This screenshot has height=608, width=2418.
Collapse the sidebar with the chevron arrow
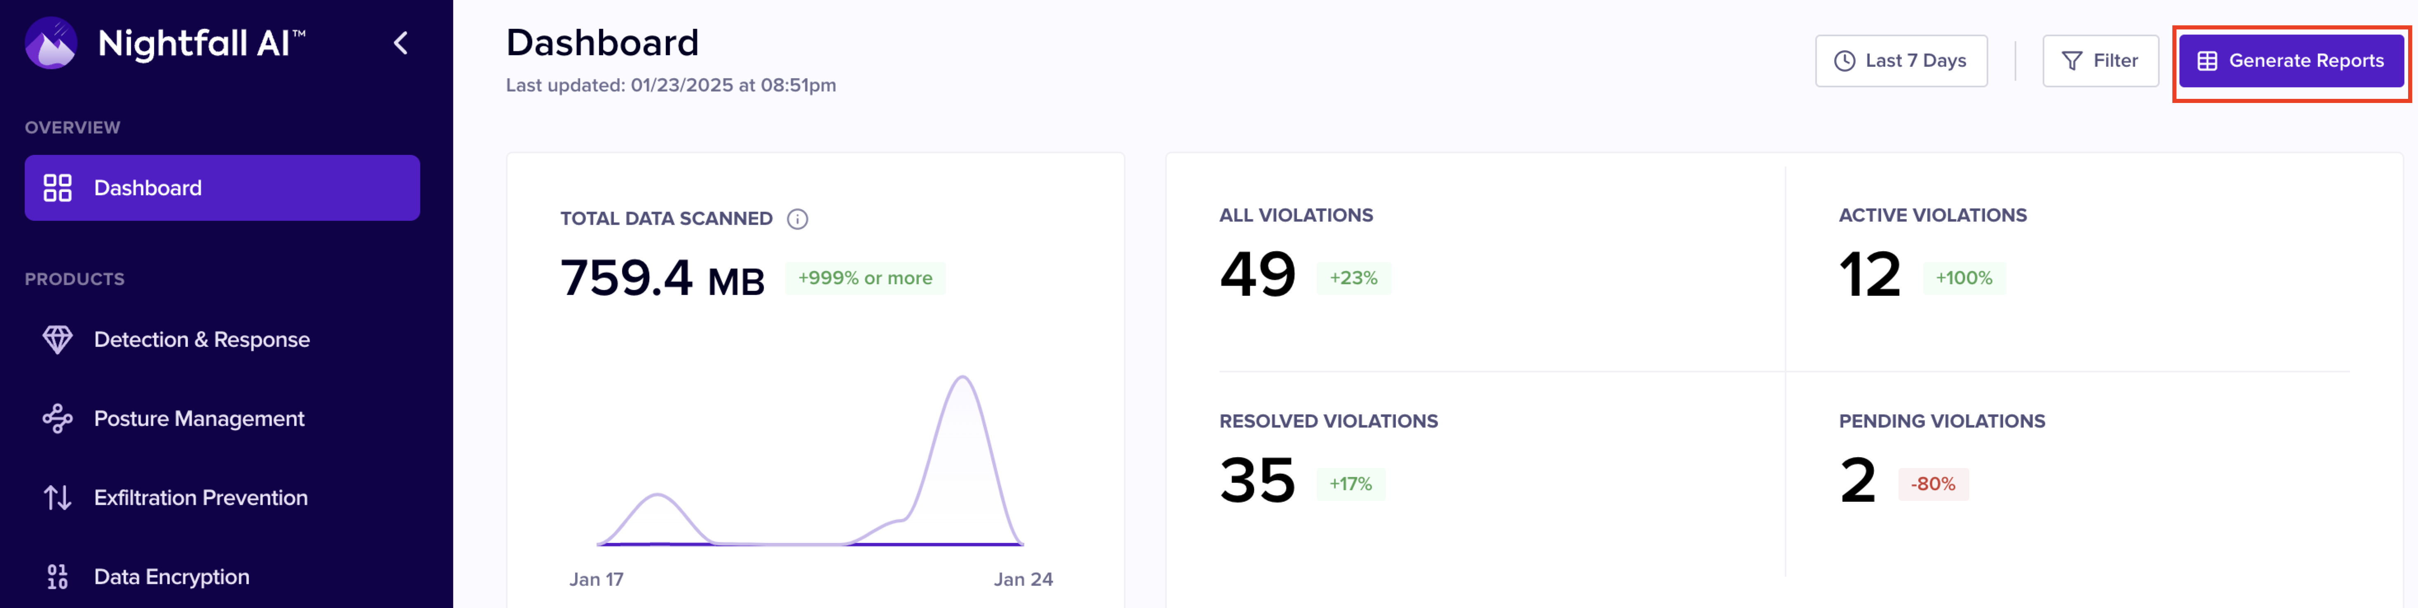click(x=401, y=43)
